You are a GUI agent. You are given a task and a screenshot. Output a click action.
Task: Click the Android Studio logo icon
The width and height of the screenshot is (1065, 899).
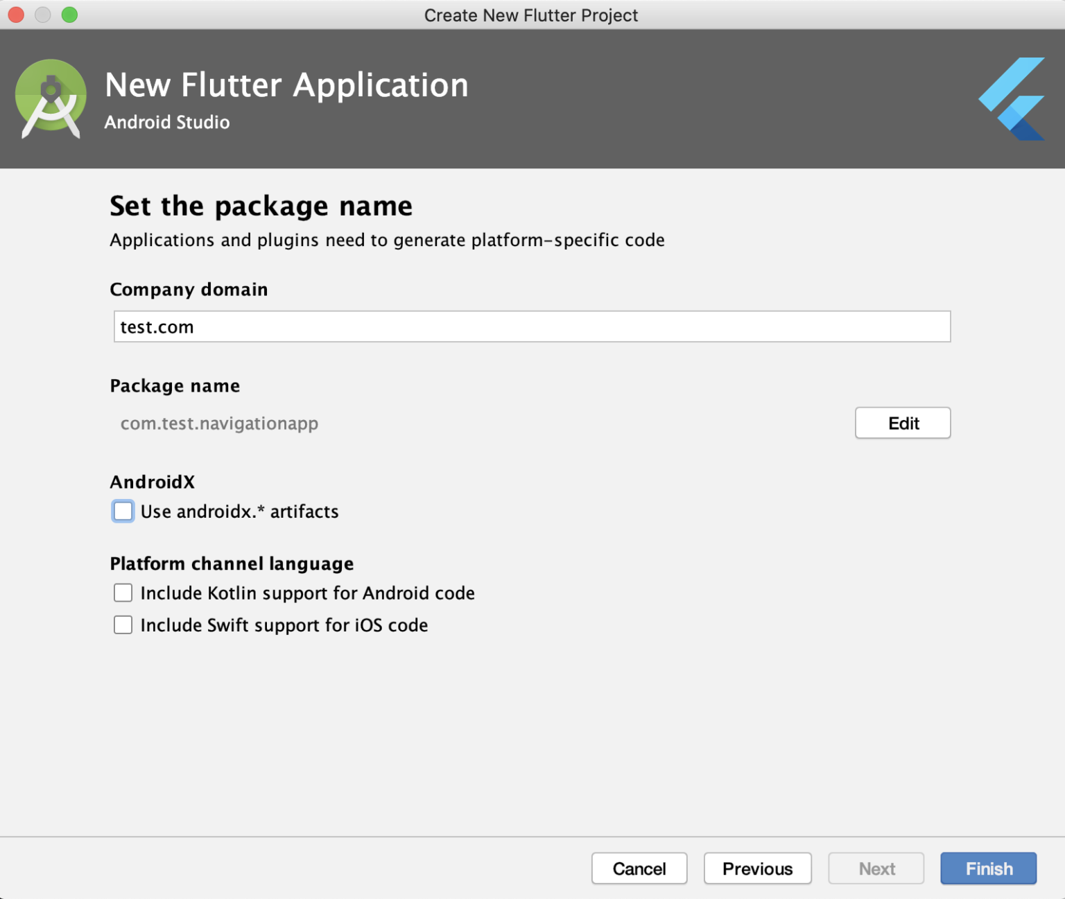pos(51,98)
